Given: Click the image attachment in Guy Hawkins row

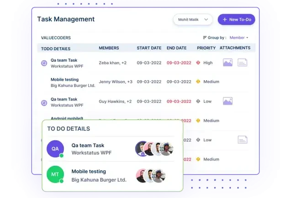Looking at the screenshot, I should coord(228,101).
